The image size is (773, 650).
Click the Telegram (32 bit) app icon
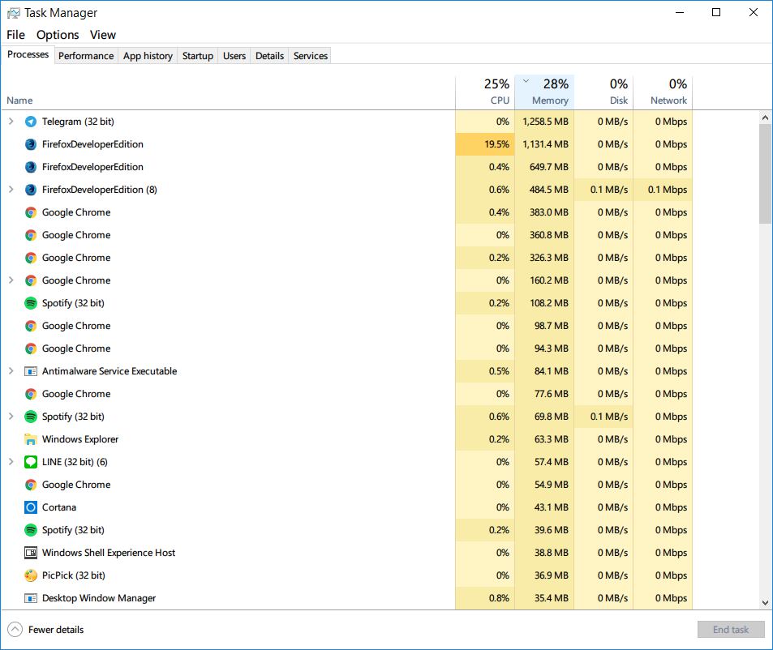31,122
